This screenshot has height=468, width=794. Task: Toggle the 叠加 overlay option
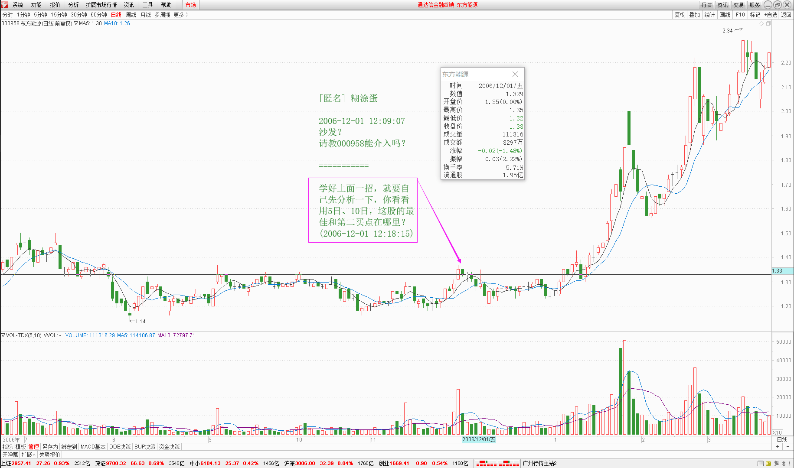pos(695,15)
